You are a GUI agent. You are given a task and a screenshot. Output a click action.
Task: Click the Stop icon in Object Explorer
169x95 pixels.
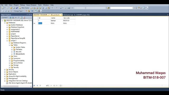(x=16, y=17)
